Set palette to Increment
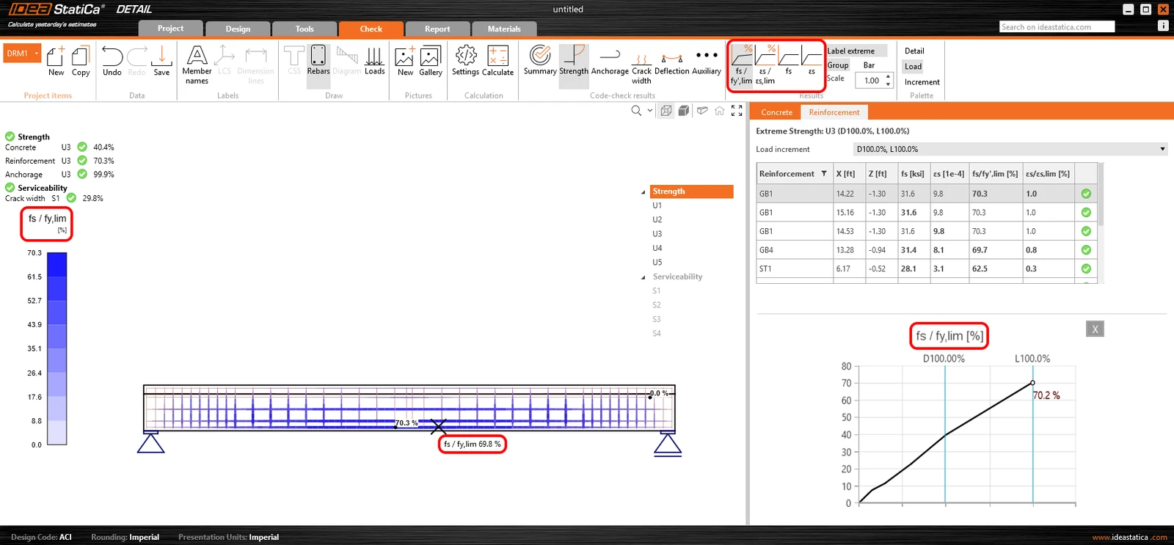The image size is (1174, 545). pos(922,81)
